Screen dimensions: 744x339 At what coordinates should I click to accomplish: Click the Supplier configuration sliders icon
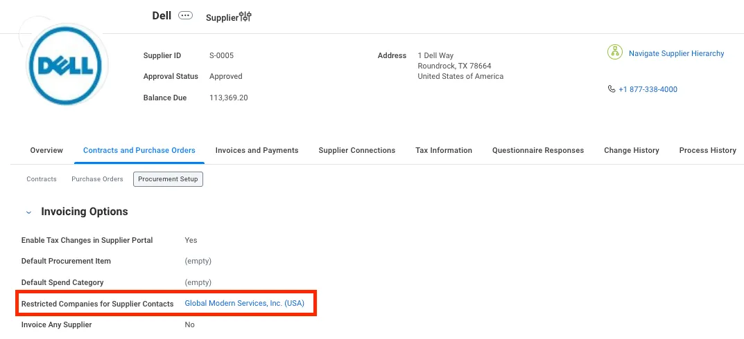point(245,17)
